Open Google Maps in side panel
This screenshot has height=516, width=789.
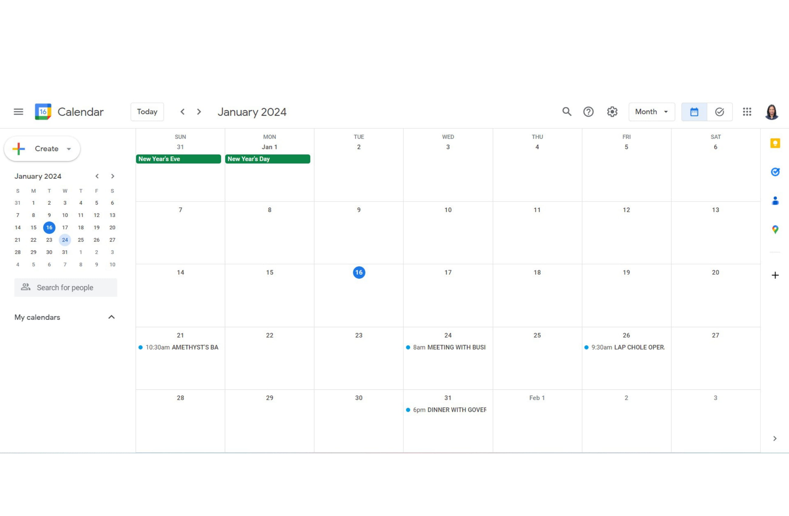[x=775, y=229]
